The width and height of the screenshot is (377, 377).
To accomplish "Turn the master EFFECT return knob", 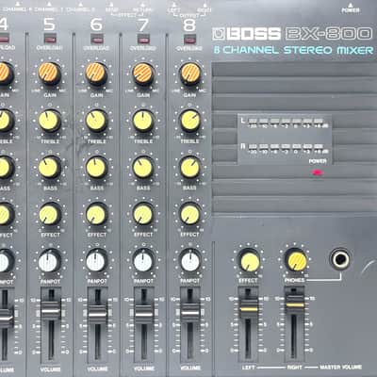I will point(249,261).
